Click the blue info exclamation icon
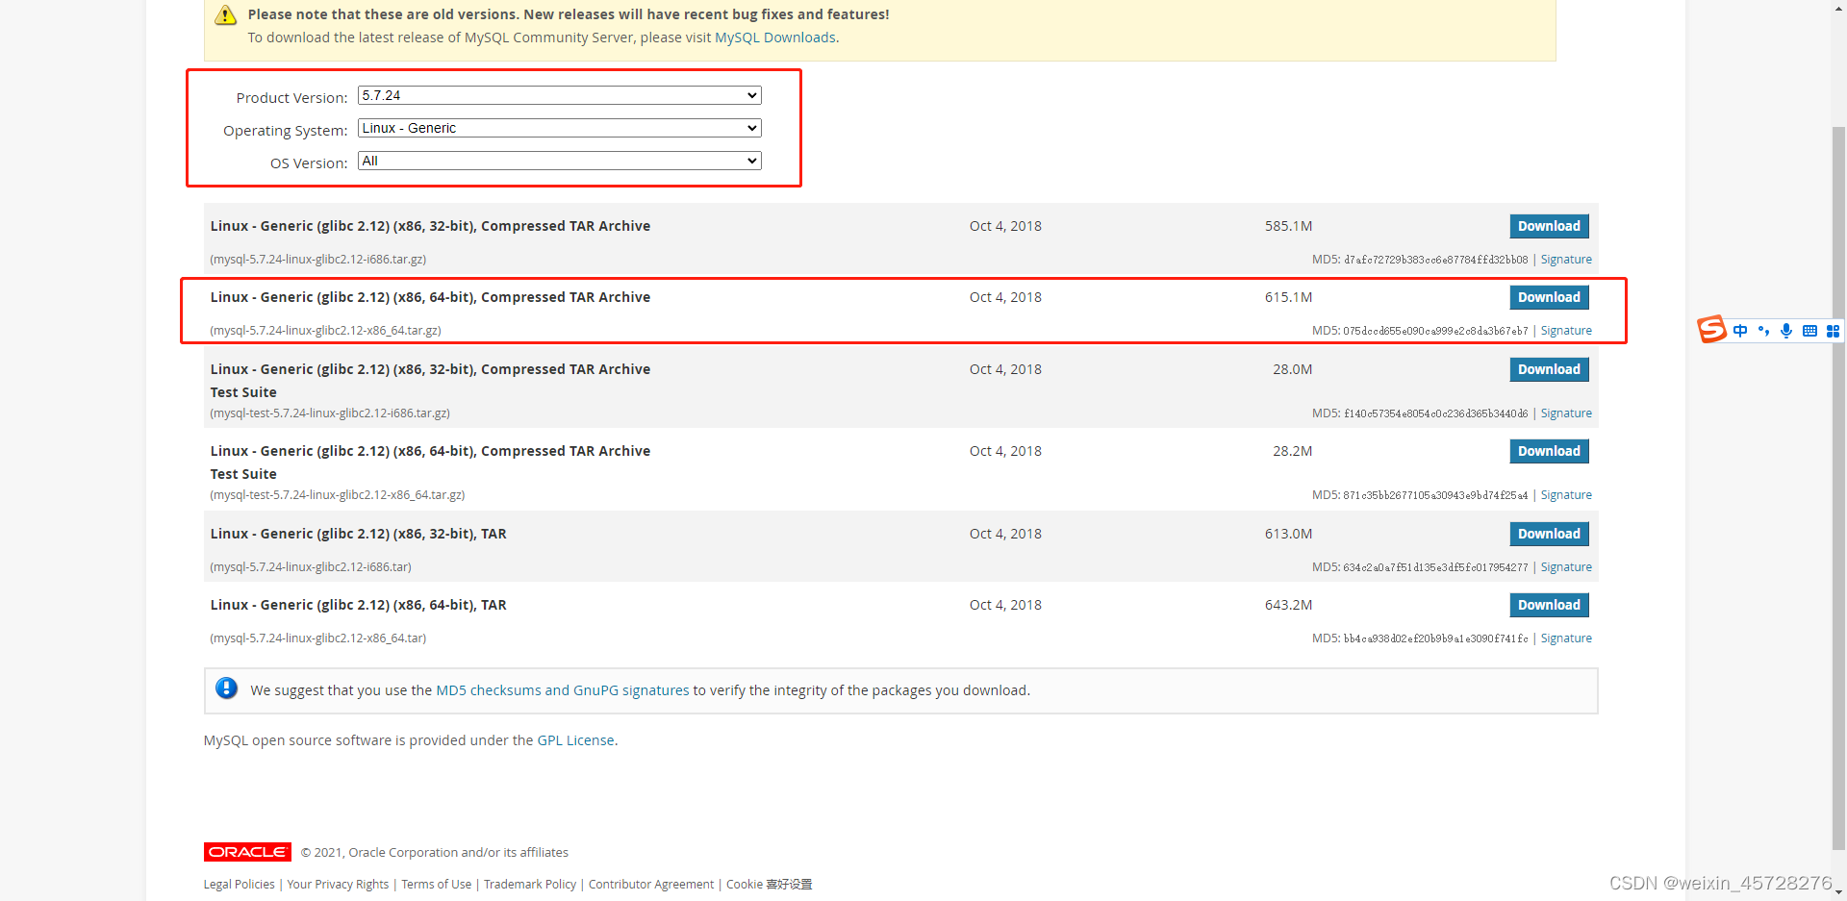The width and height of the screenshot is (1847, 901). point(226,688)
